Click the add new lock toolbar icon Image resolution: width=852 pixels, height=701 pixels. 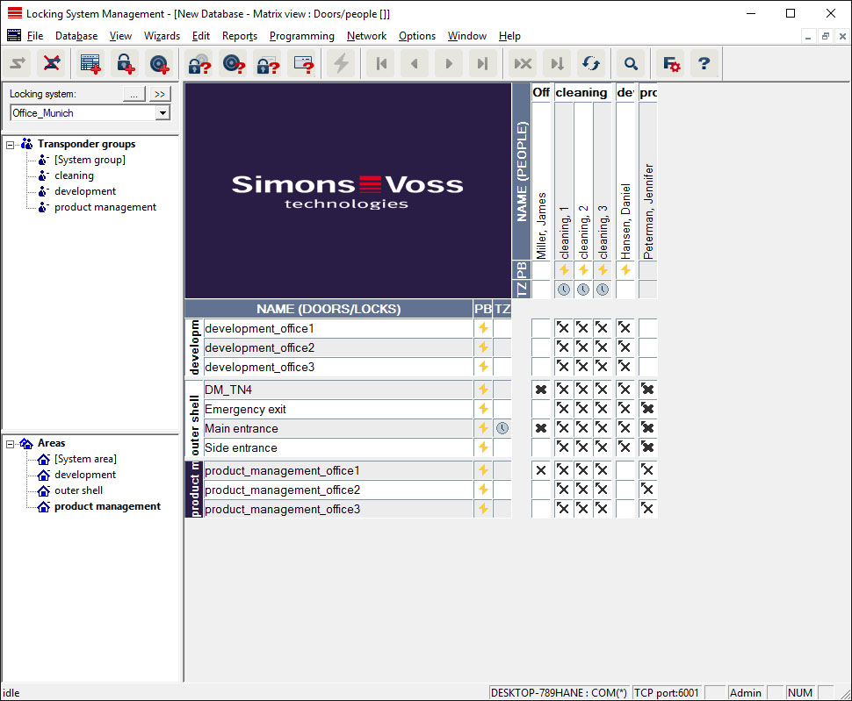tap(125, 63)
